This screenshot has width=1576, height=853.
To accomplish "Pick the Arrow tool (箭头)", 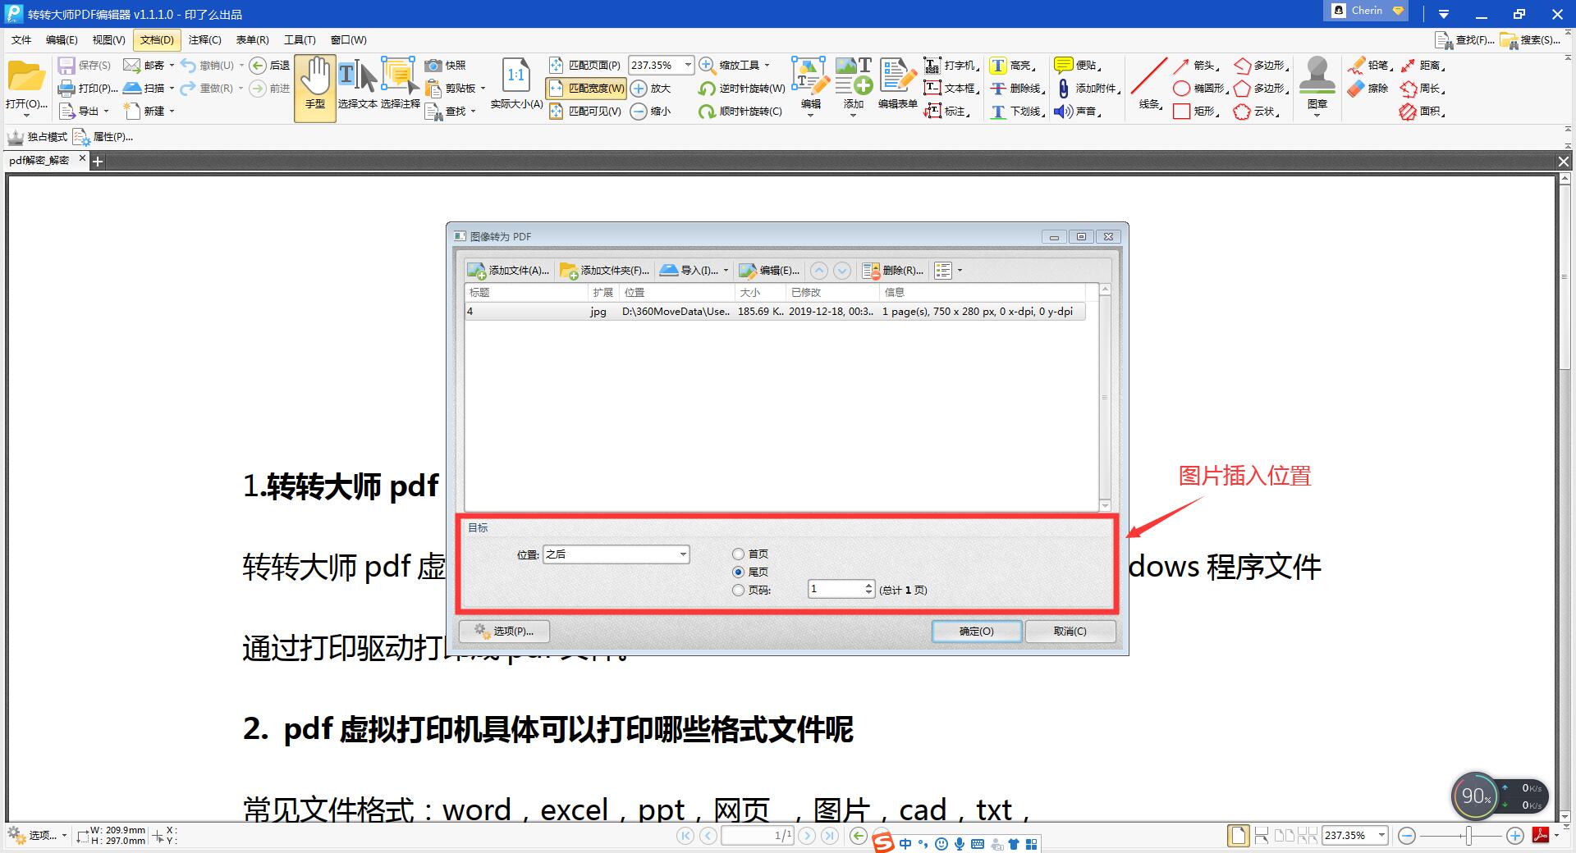I will [x=1196, y=65].
